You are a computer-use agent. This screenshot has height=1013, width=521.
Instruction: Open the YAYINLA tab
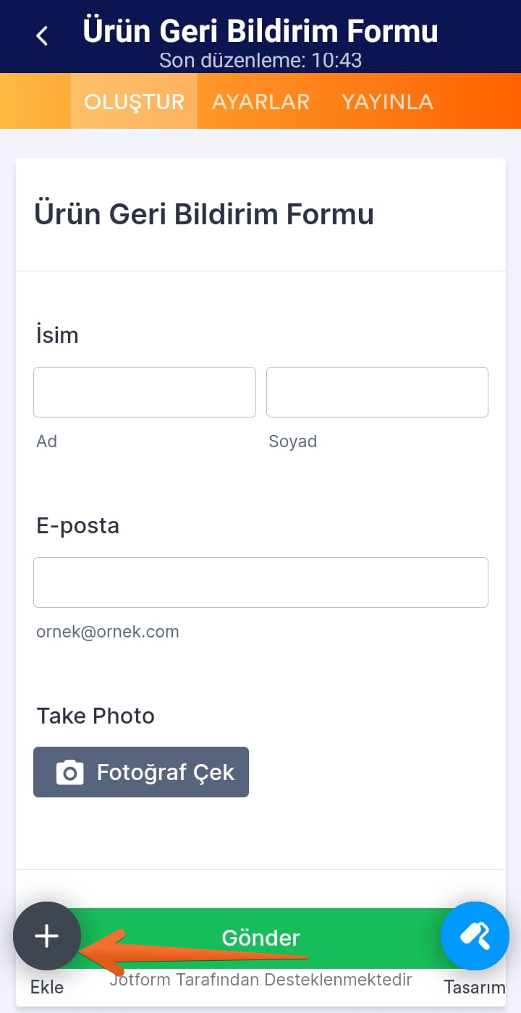(x=387, y=102)
